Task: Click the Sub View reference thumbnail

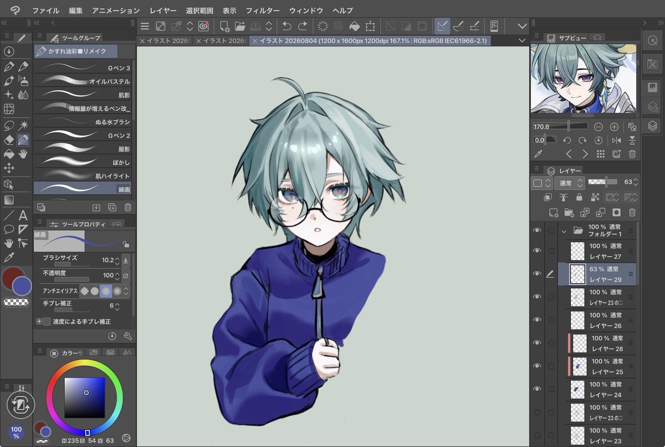Action: click(x=583, y=79)
